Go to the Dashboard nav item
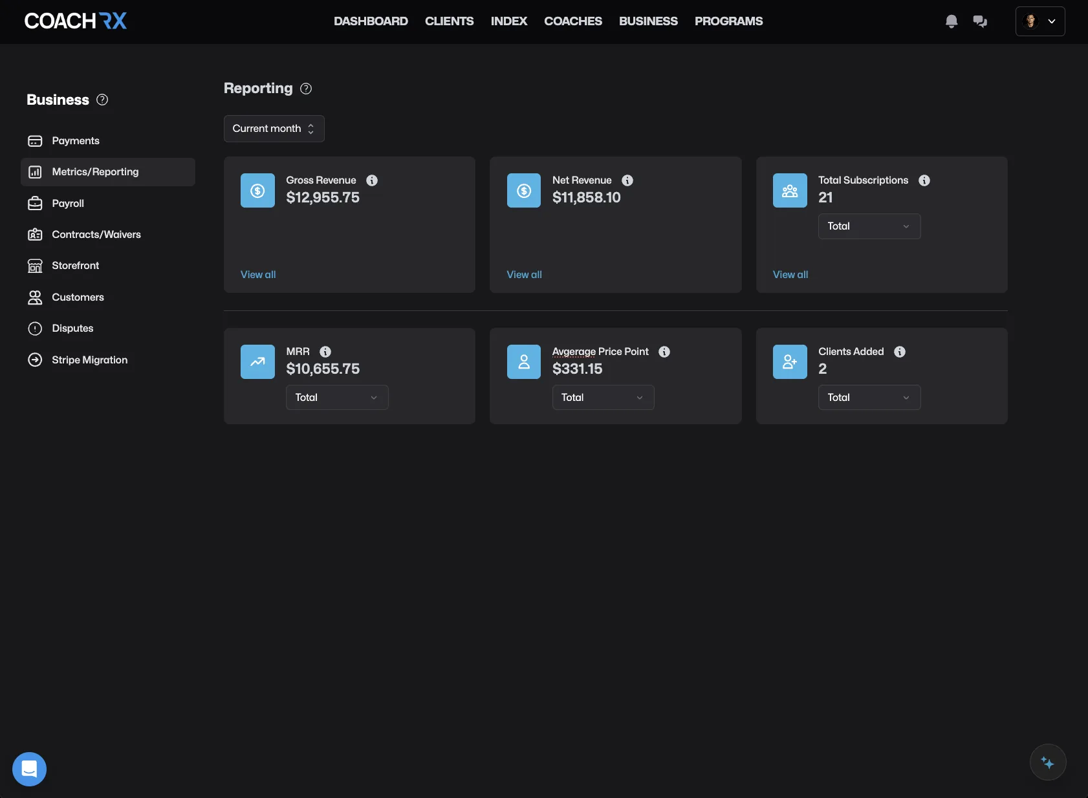 point(371,21)
